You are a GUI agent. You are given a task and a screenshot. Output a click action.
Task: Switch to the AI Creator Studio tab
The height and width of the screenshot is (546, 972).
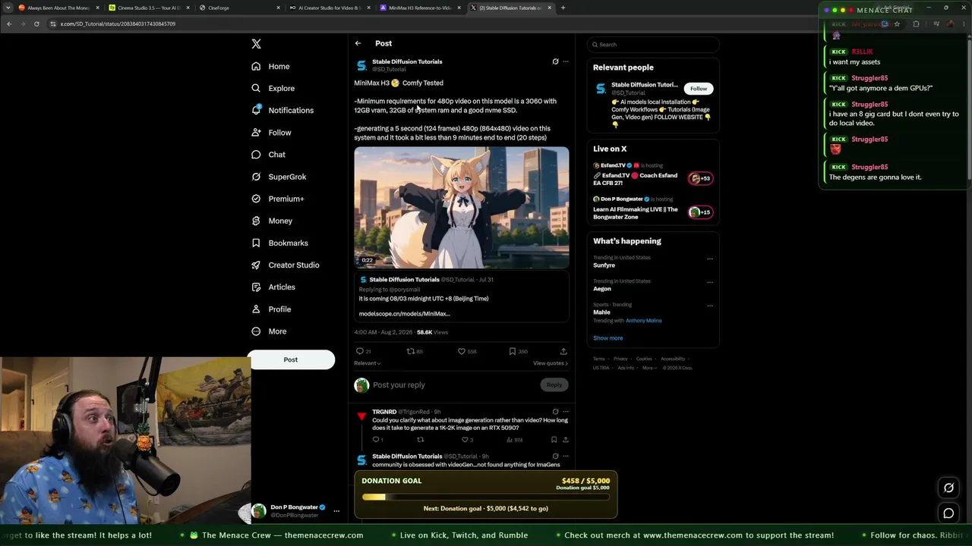pyautogui.click(x=330, y=8)
